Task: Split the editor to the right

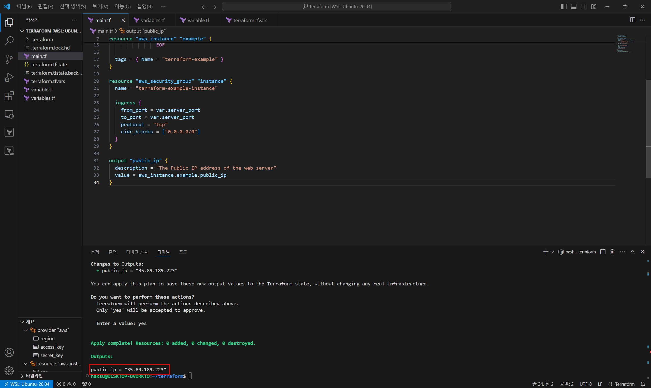Action: (632, 20)
